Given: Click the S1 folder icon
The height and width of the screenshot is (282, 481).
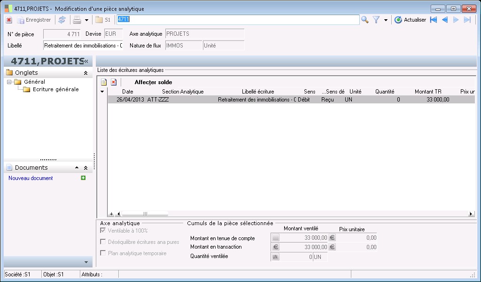Looking at the screenshot, I should [x=103, y=20].
